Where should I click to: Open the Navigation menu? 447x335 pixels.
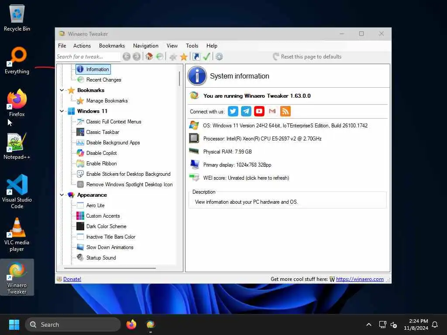click(146, 45)
